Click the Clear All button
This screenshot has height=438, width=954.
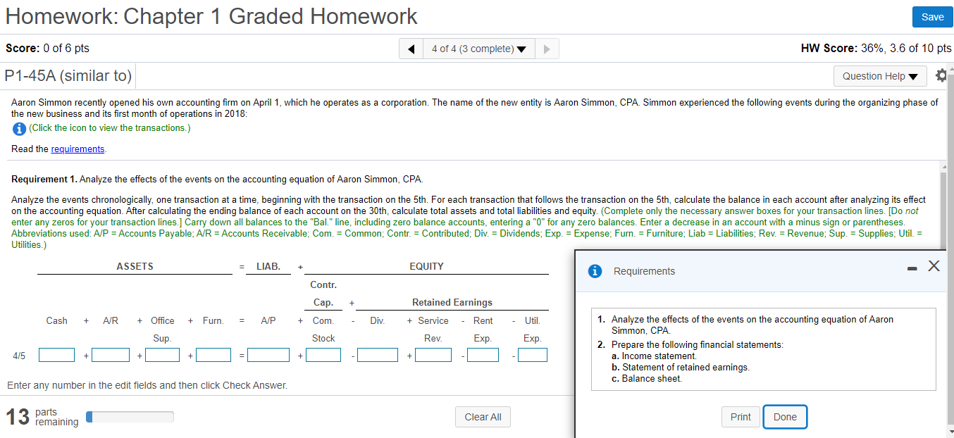[x=483, y=417]
